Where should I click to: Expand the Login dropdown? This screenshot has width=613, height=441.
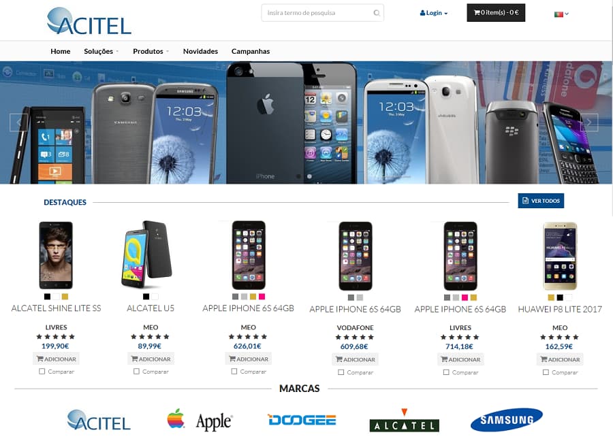pyautogui.click(x=434, y=13)
